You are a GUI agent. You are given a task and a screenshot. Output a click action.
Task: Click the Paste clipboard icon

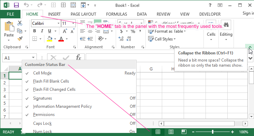point(9,26)
